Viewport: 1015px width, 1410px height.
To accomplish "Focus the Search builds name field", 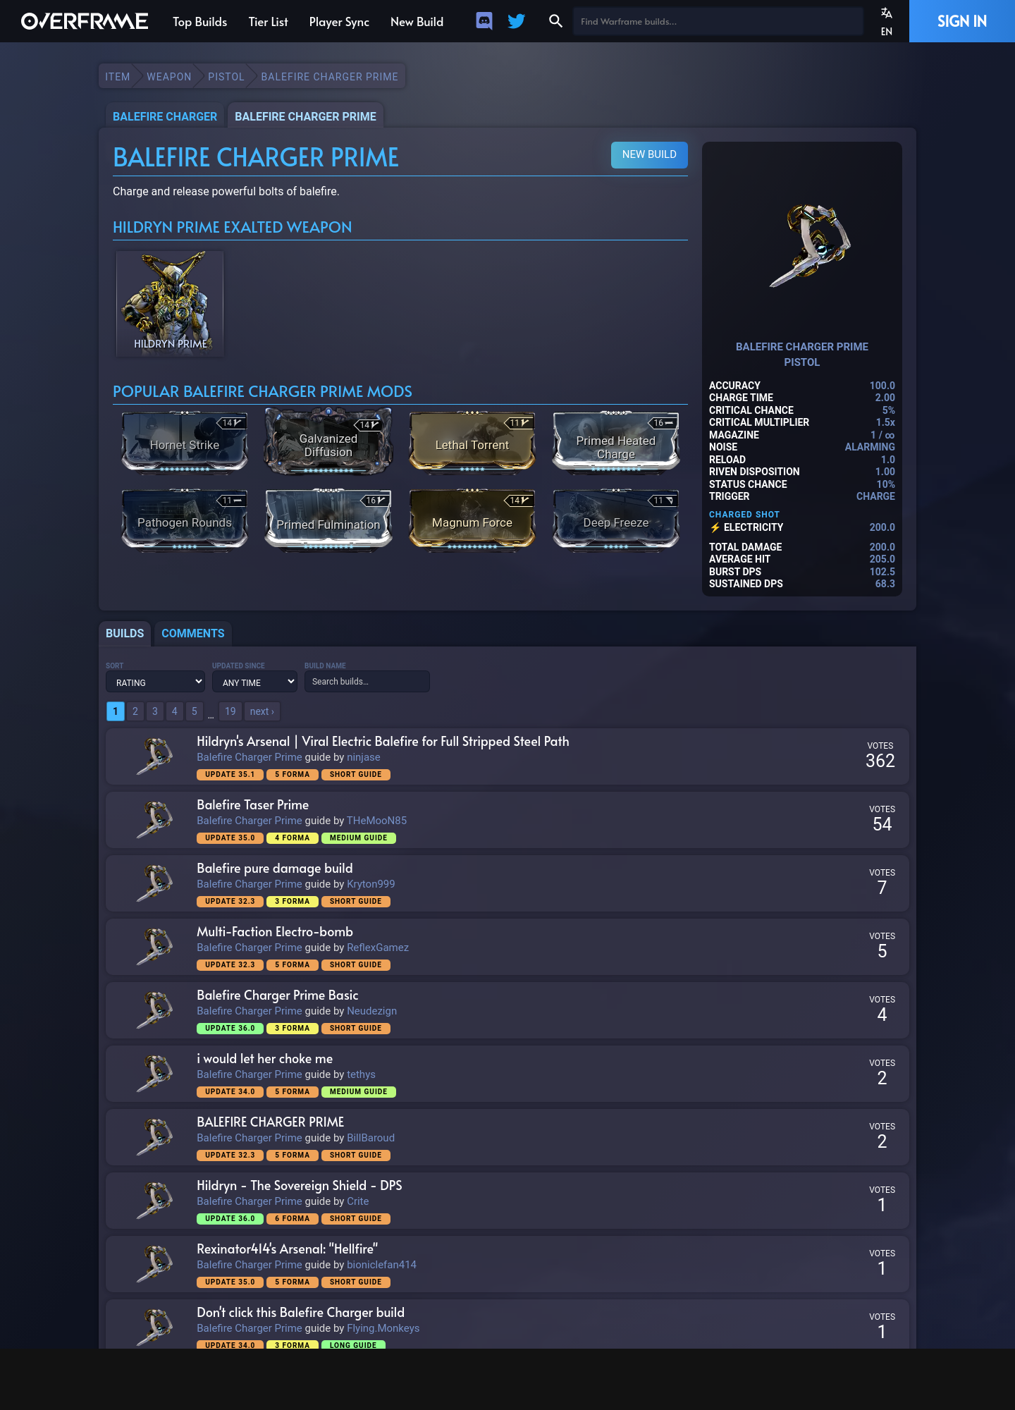I will (367, 681).
